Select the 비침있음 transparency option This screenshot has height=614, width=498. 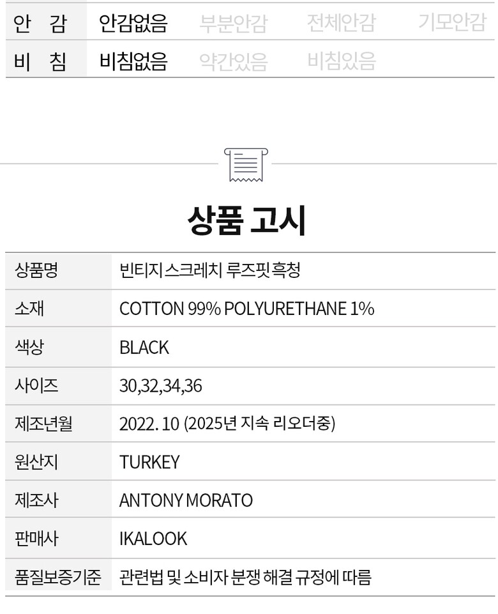click(341, 61)
